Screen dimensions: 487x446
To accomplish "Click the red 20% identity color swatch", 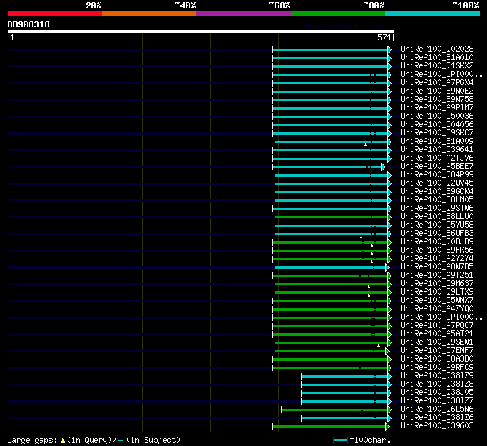I will tap(55, 14).
